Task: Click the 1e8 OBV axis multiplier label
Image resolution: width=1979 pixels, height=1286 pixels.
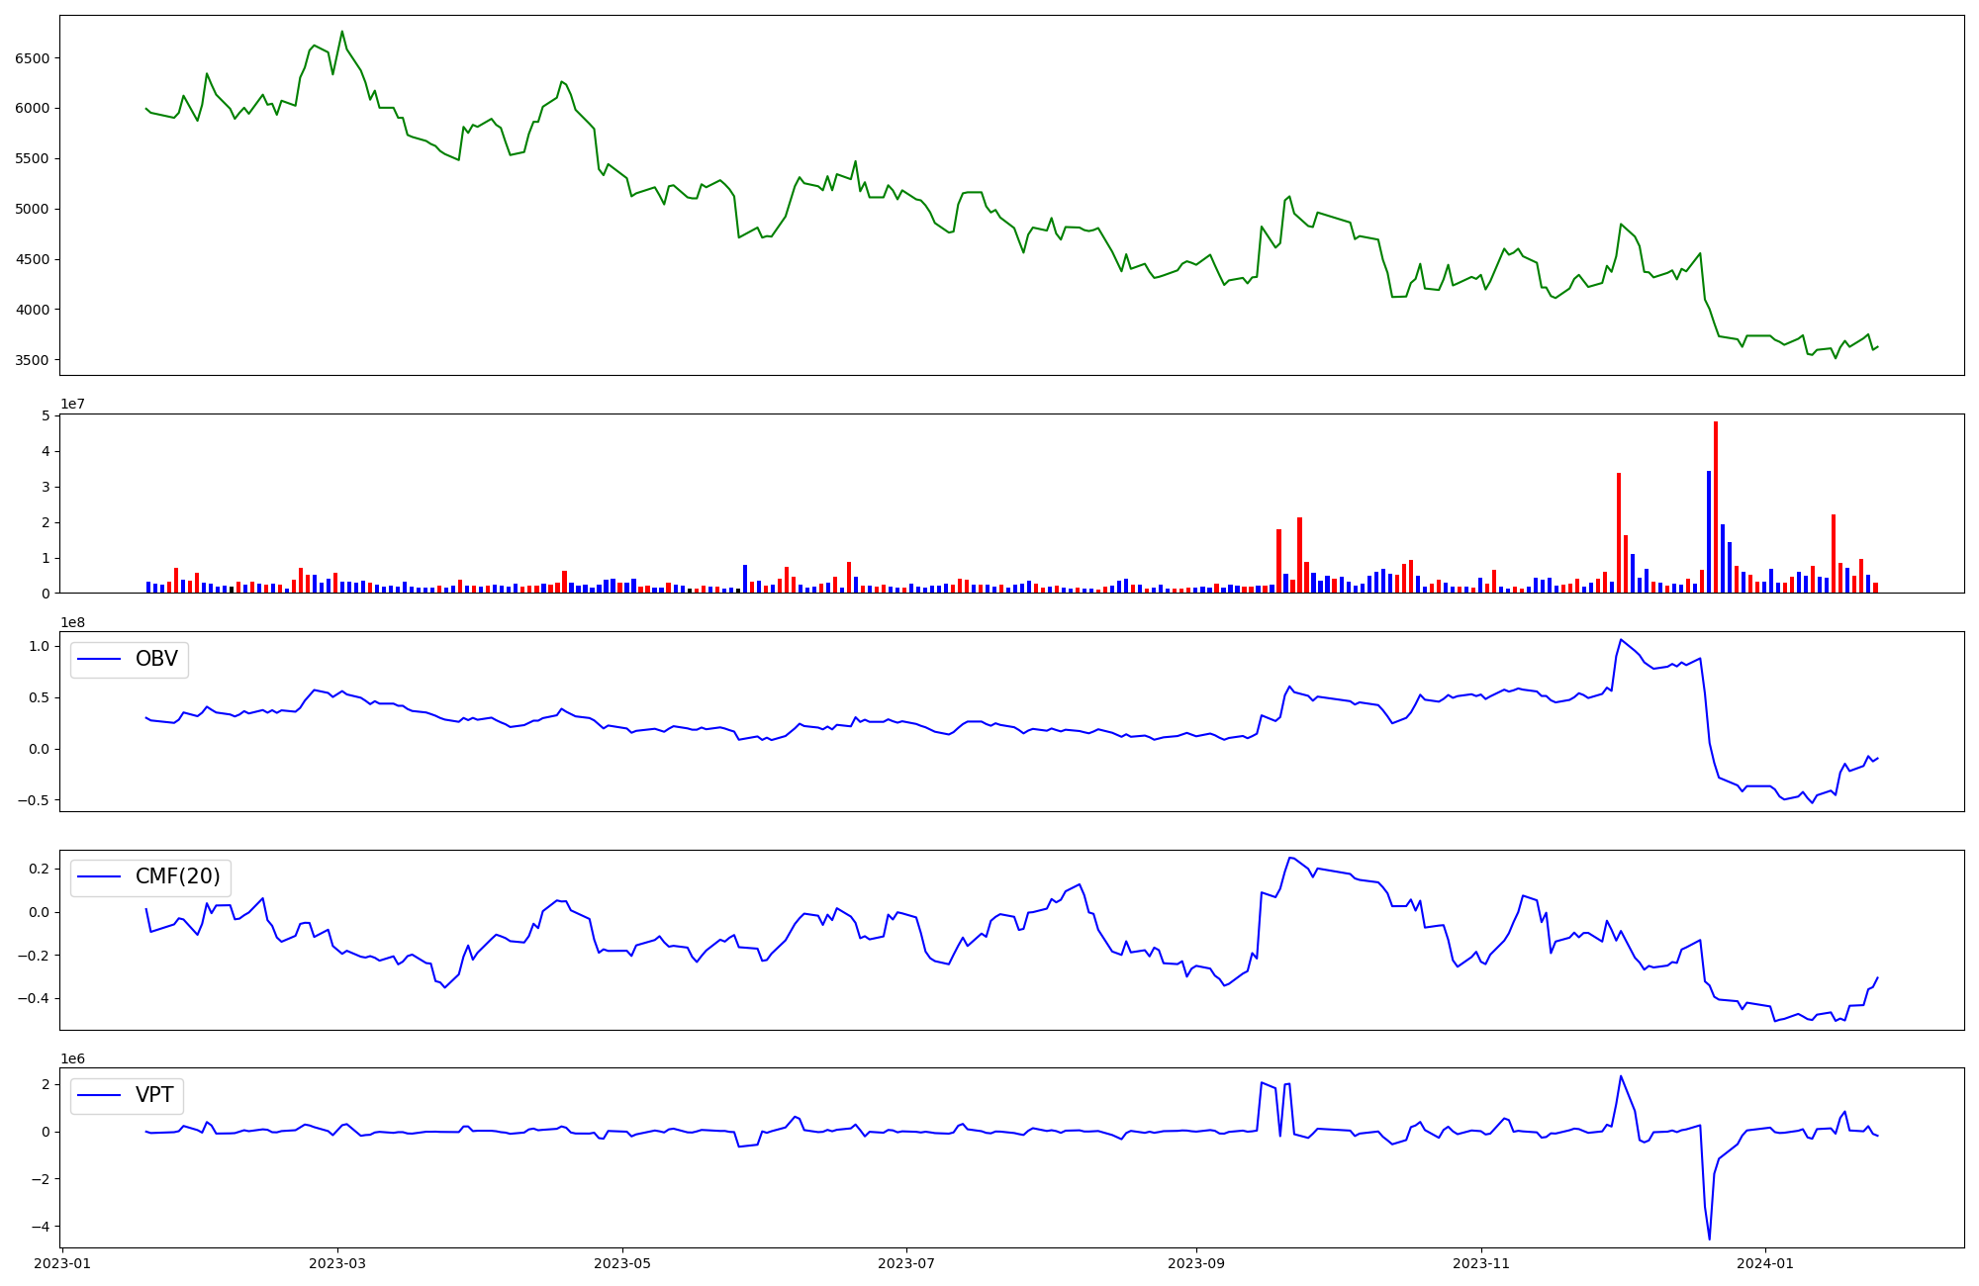Action: tap(72, 622)
